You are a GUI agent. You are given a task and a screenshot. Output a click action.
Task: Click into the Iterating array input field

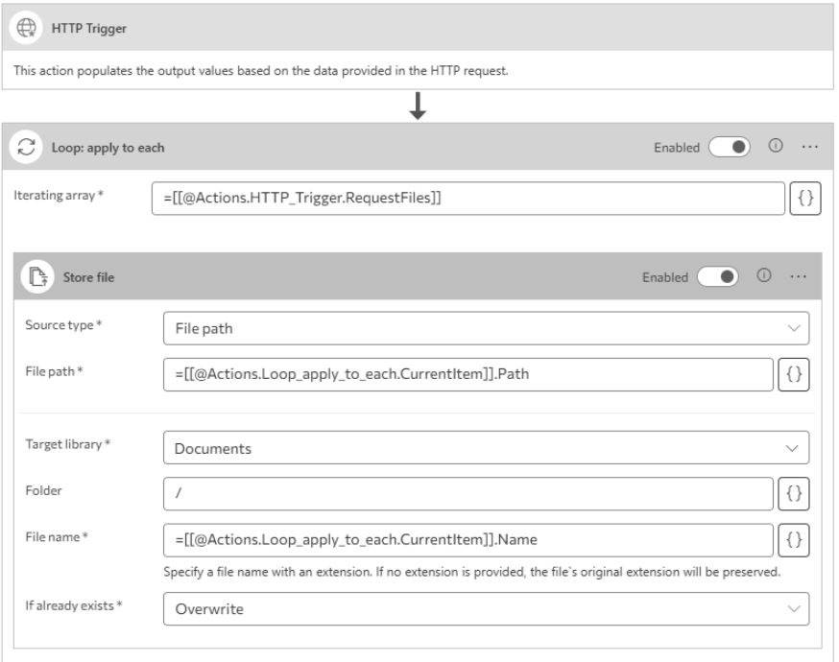(x=467, y=199)
